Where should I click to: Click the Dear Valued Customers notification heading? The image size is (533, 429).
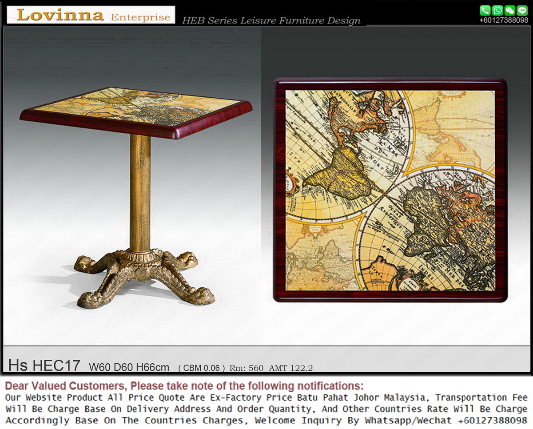click(x=184, y=385)
